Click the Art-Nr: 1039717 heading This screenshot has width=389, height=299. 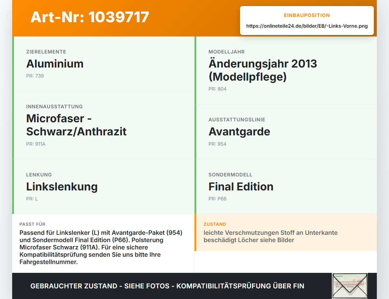click(x=90, y=17)
